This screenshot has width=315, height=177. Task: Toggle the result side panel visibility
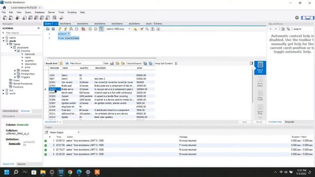[252, 63]
